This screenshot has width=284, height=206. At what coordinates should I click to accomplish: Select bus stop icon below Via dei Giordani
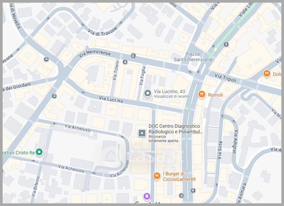(x=54, y=96)
